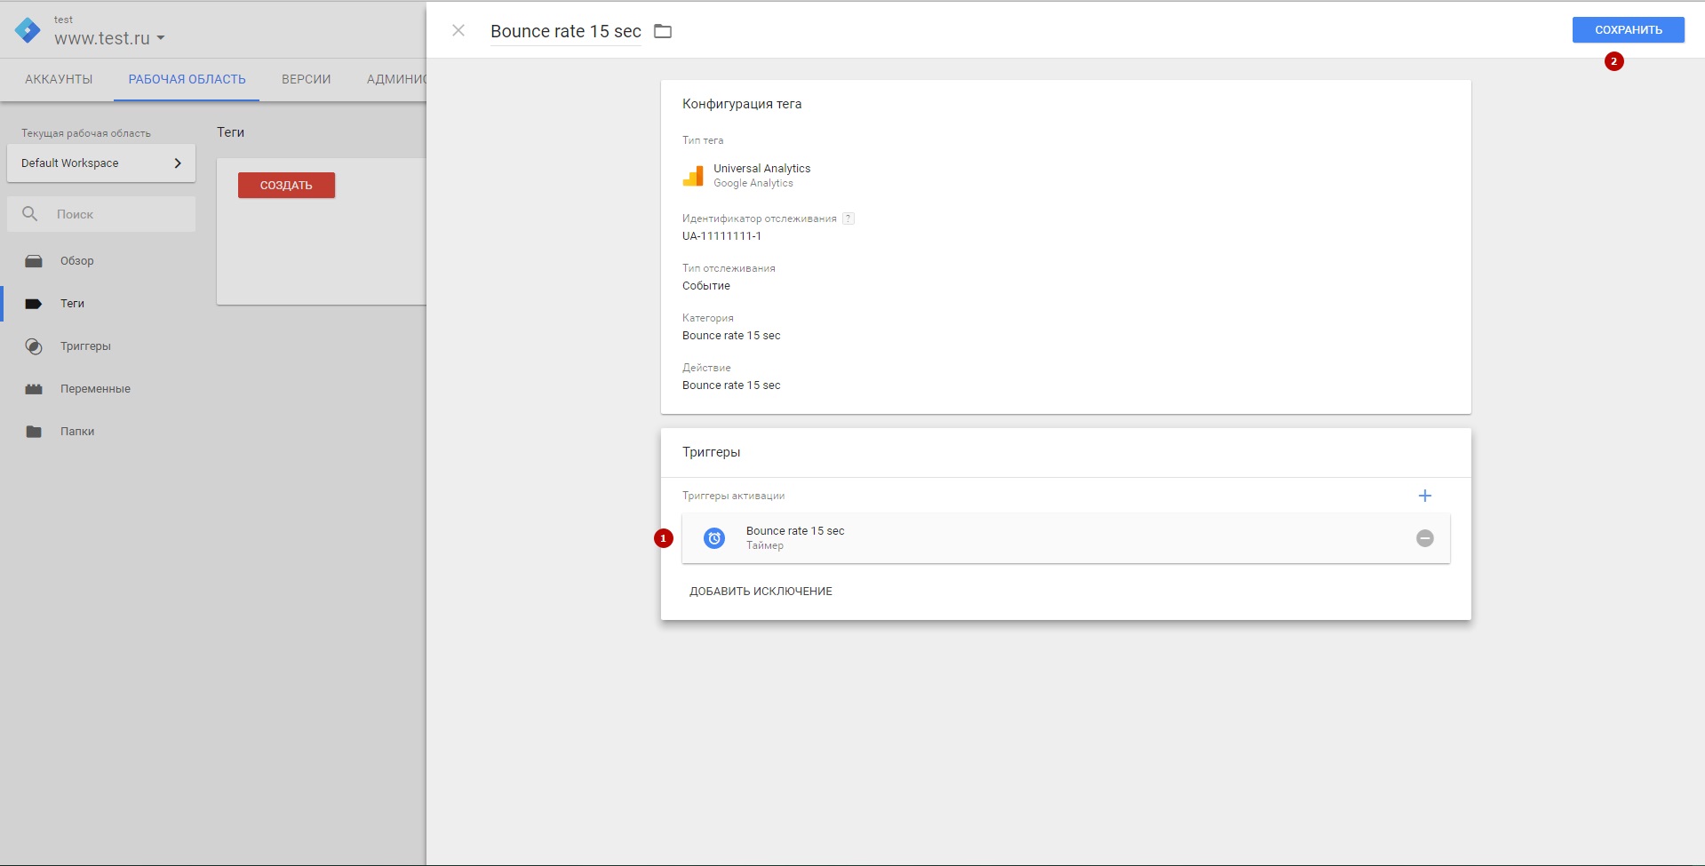Click the Обзор overview icon
1705x866 pixels.
click(x=34, y=261)
